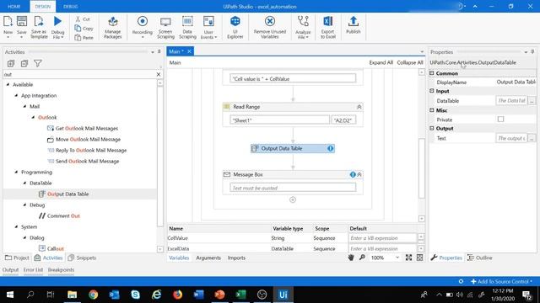Screen dimensions: 540x303
Task: Click the Read Range sheet name field
Action: [279, 120]
